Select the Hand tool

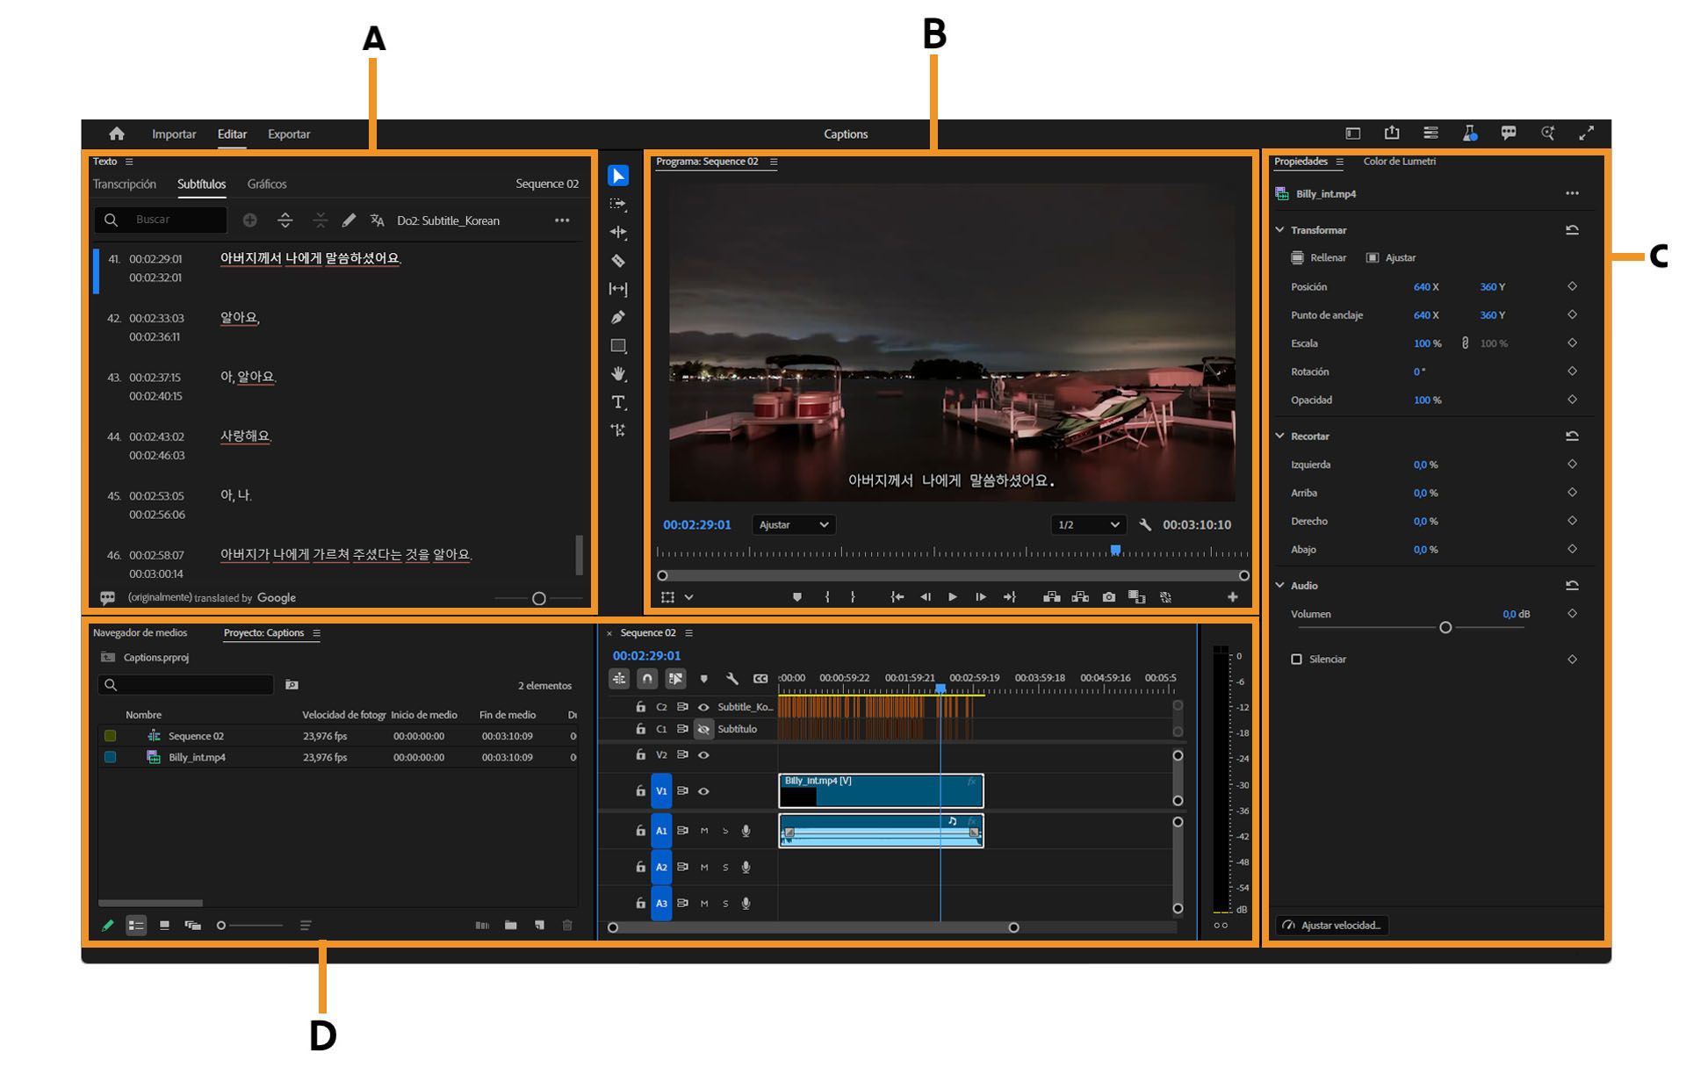point(618,374)
